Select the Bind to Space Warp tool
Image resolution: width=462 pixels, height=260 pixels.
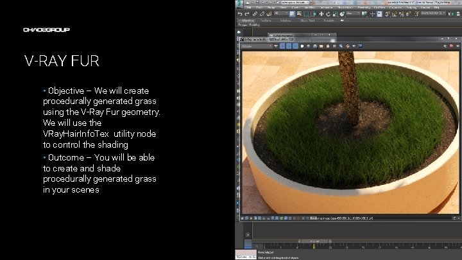pos(269,14)
